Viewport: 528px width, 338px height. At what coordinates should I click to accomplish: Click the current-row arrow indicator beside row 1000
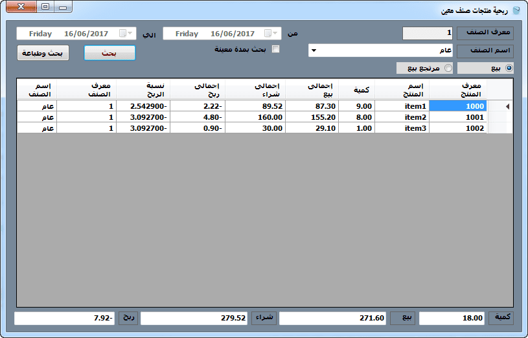[x=507, y=106]
